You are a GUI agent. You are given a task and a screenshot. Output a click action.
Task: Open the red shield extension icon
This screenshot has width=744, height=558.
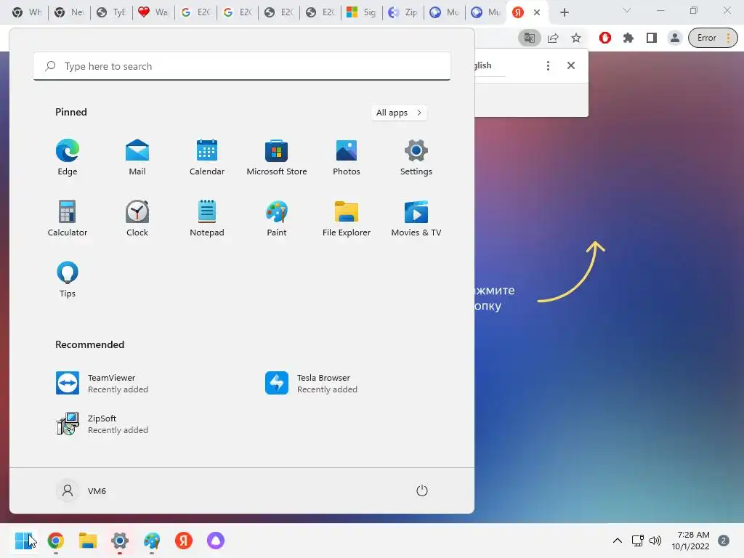(605, 38)
